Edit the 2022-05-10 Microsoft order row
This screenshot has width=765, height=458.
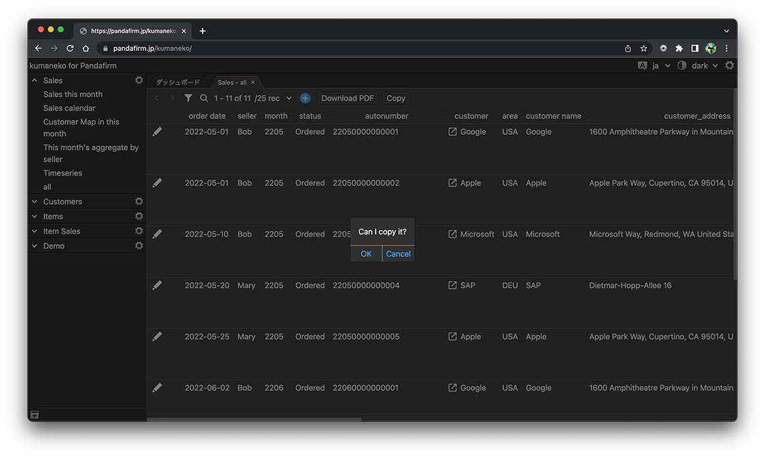tap(157, 234)
